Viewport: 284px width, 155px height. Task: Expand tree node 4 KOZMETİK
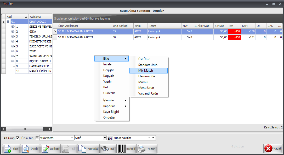click(13, 41)
